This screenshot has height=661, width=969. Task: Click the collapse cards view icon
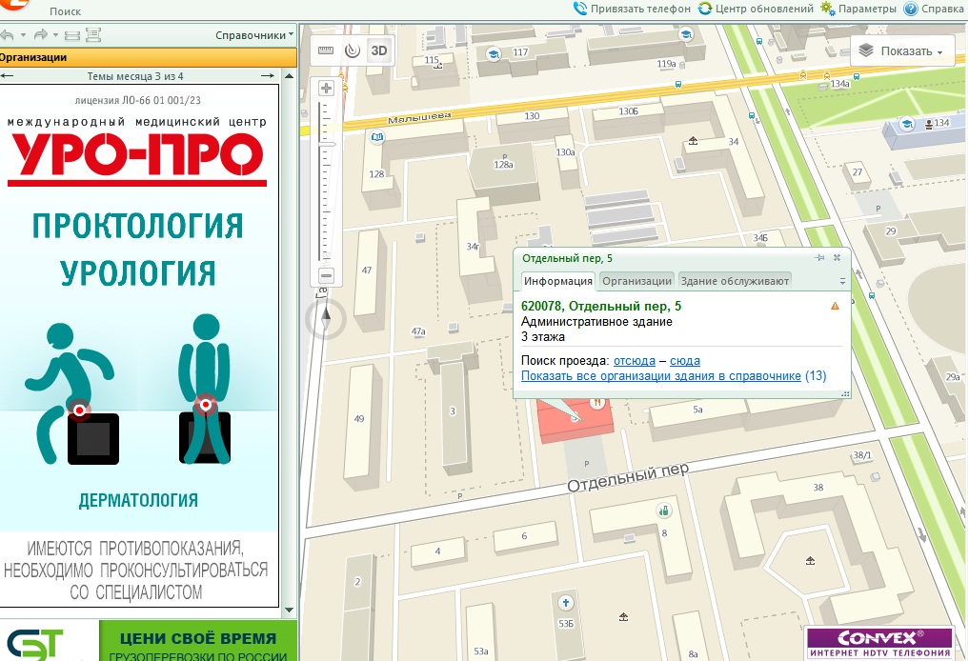click(x=72, y=35)
